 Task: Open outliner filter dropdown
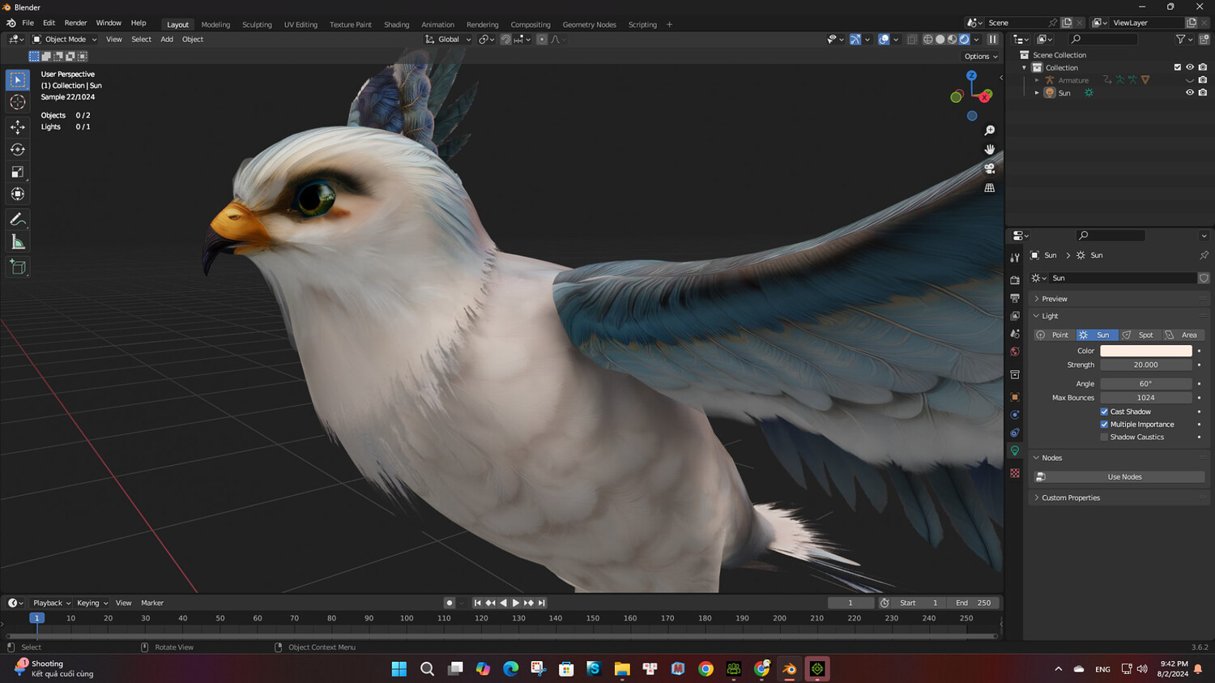click(x=1183, y=39)
